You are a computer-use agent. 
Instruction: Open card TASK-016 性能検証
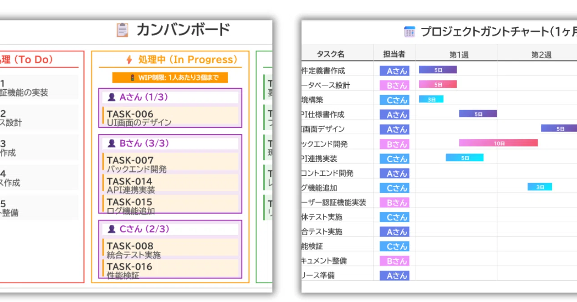coord(170,270)
